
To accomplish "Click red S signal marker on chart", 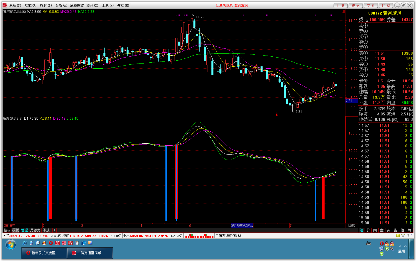I will [277, 114].
